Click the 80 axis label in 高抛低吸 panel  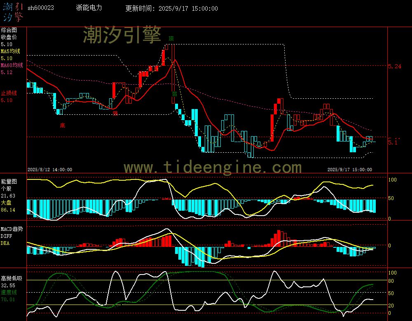pos(391,281)
